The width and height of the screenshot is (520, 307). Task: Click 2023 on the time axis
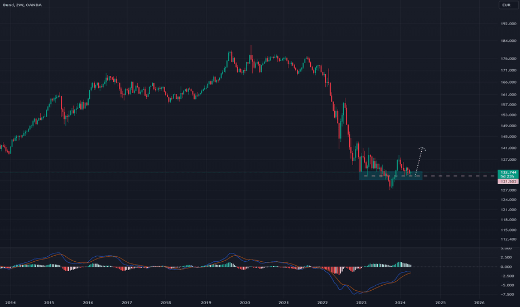click(361, 303)
